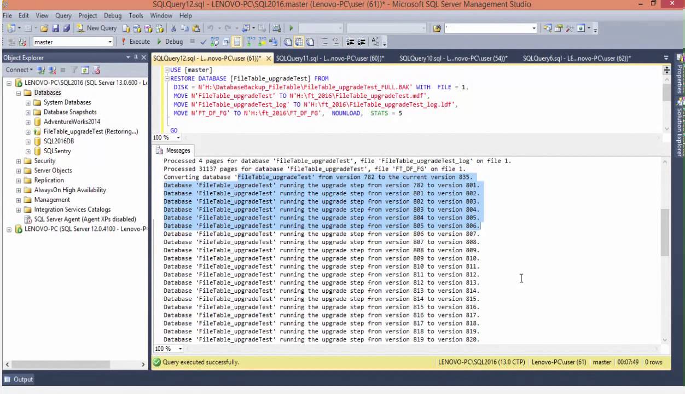685x394 pixels.
Task: Open the Query menu
Action: coord(63,15)
